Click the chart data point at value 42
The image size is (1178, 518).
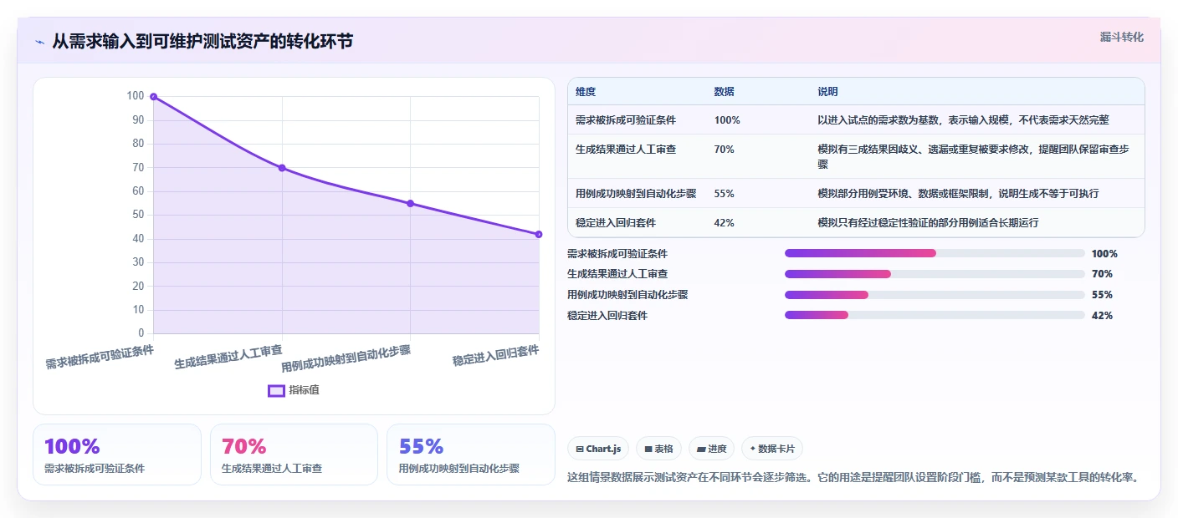tap(539, 234)
